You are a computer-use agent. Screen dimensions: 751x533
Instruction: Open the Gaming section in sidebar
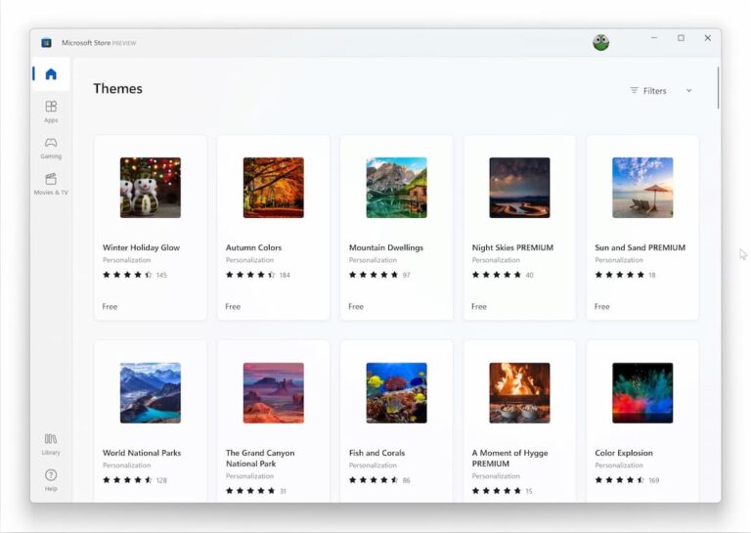point(51,147)
